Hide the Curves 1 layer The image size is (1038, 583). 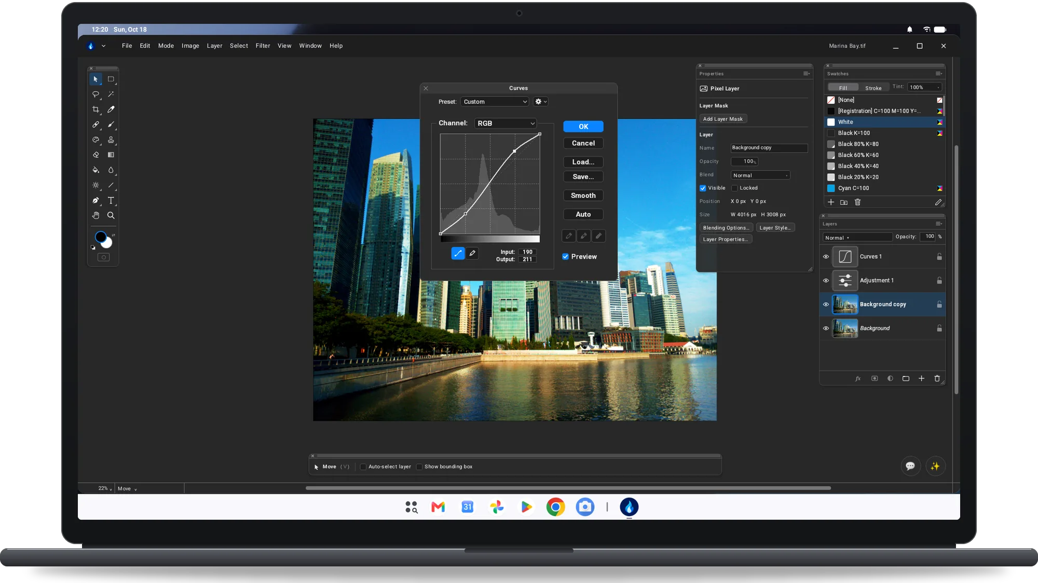point(826,257)
